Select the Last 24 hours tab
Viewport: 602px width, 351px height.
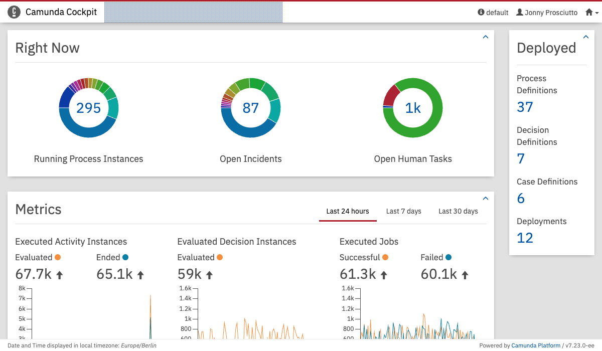[x=348, y=211]
